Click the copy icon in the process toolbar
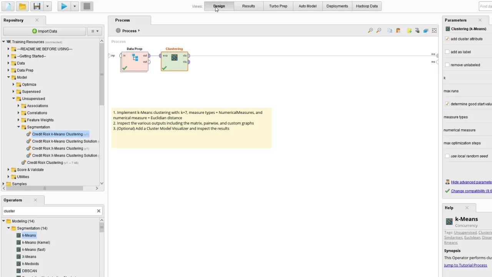This screenshot has width=492, height=277. (390, 31)
